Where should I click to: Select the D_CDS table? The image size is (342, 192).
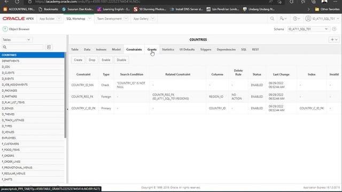(32, 67)
